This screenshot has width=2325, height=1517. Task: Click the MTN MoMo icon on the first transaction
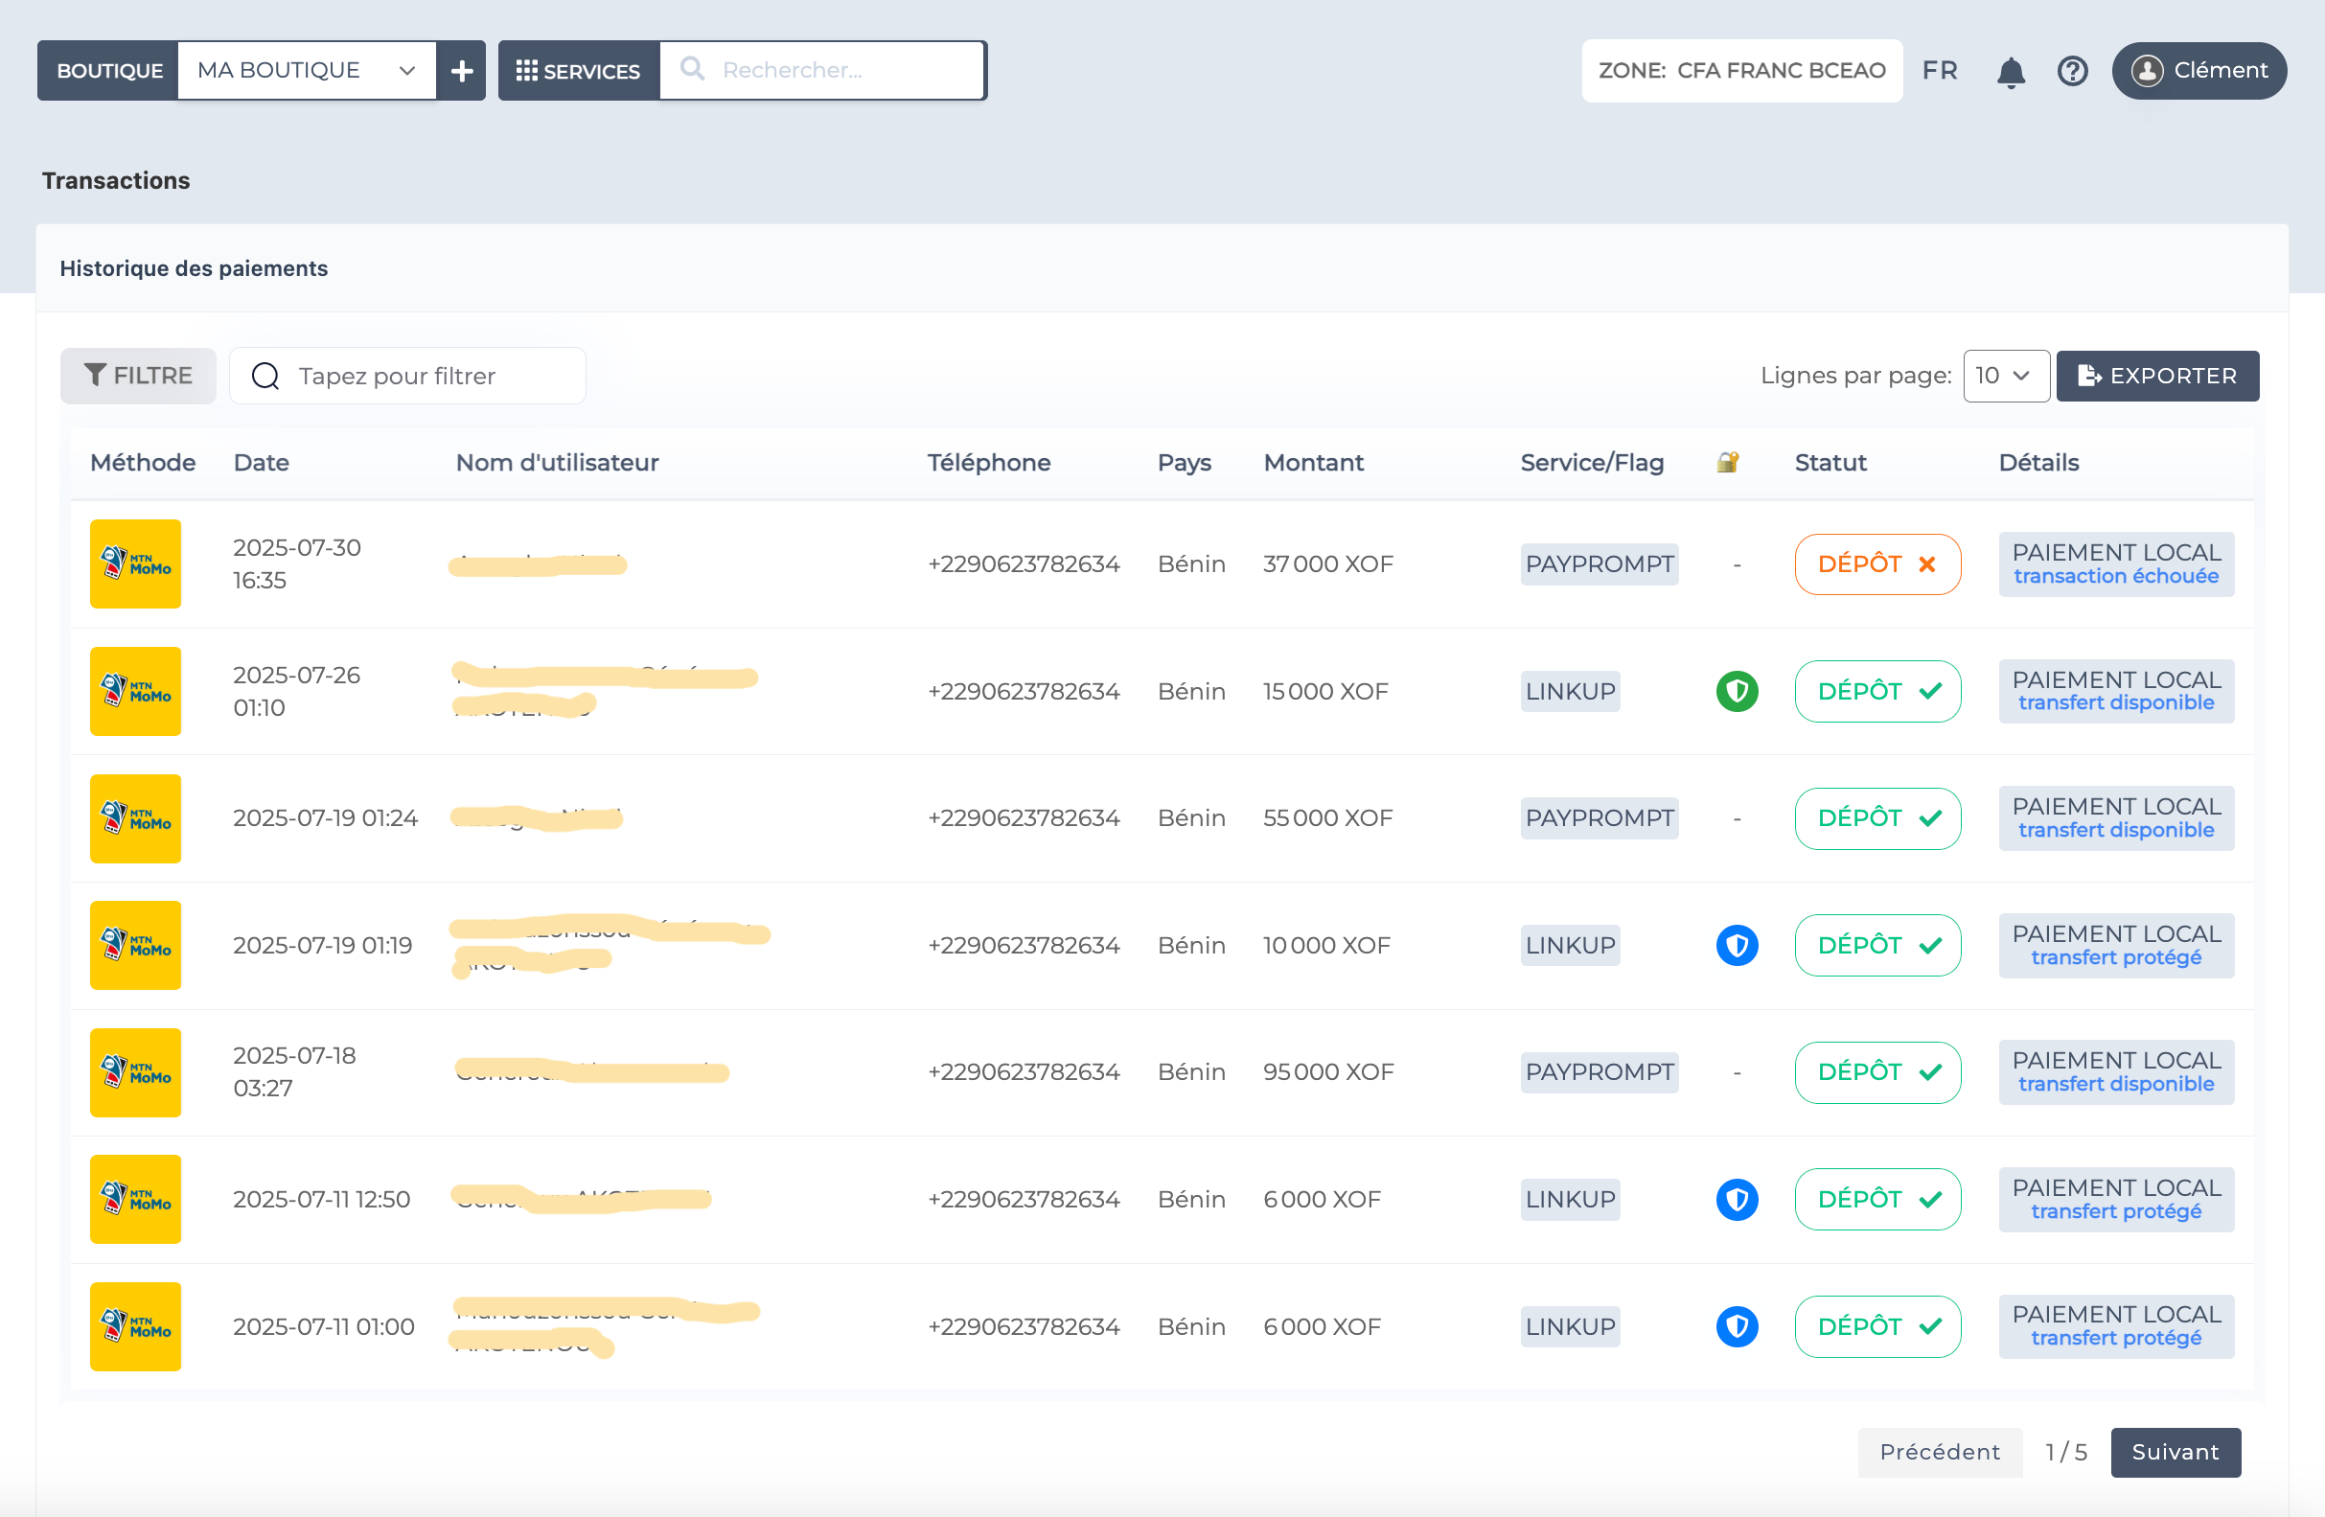click(x=135, y=563)
